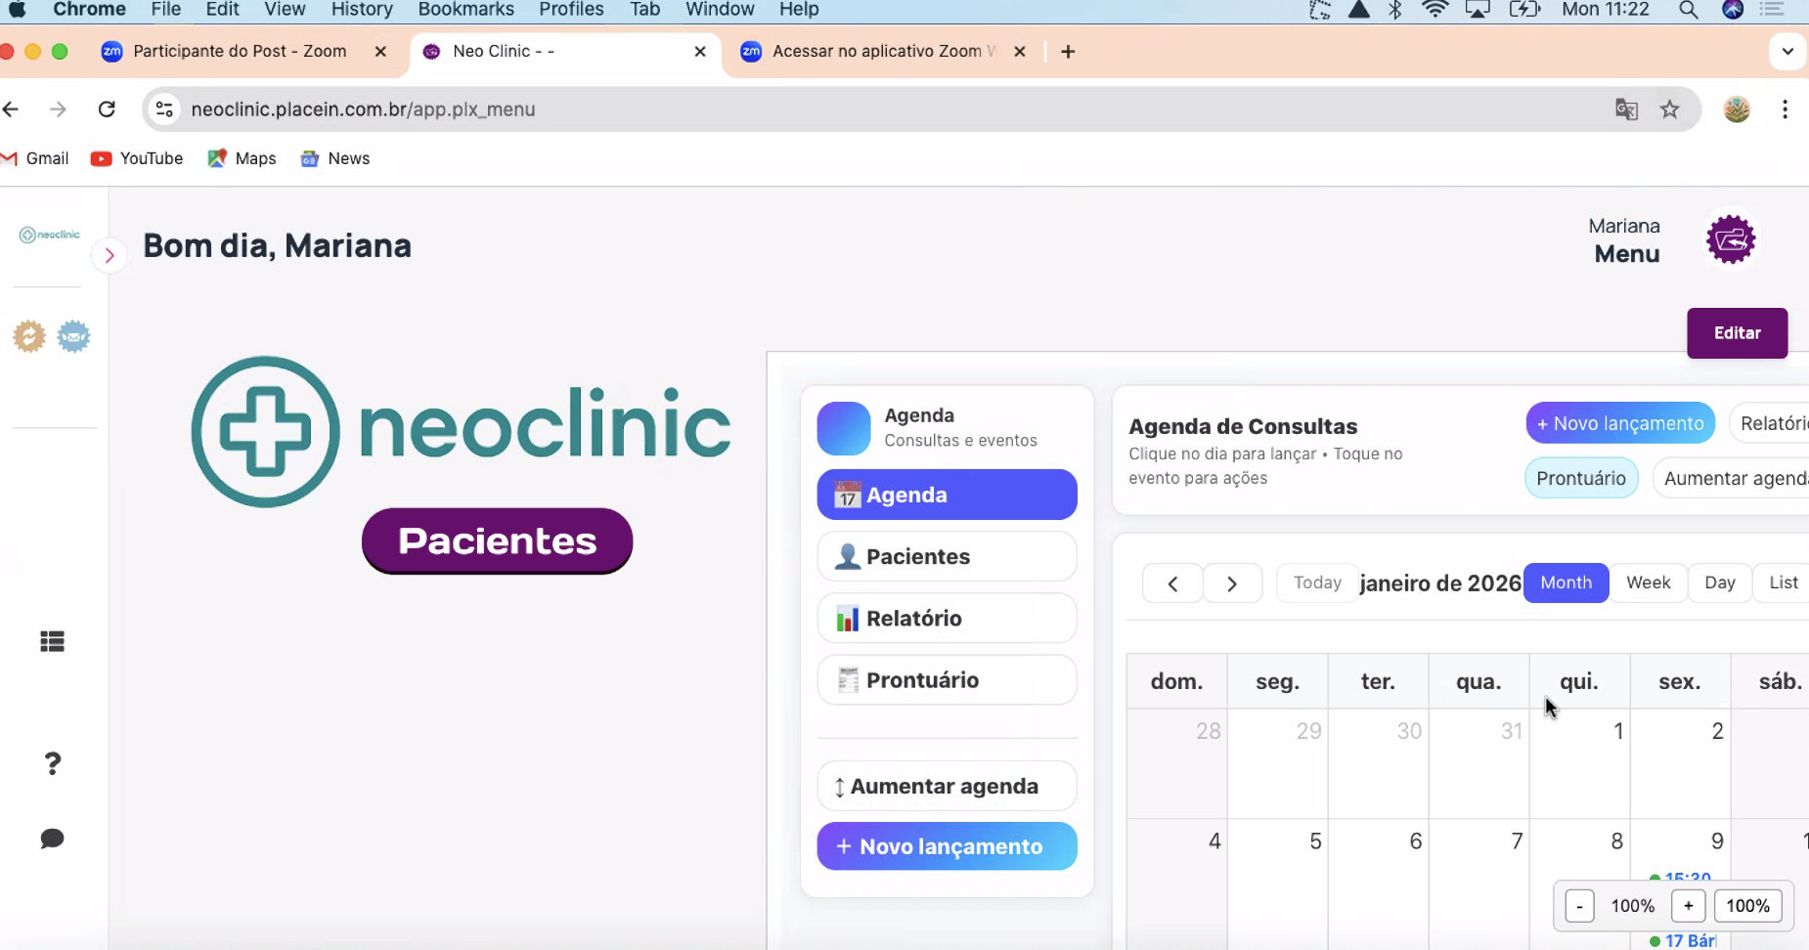Click the Editar button
This screenshot has height=950, width=1809.
1737,333
